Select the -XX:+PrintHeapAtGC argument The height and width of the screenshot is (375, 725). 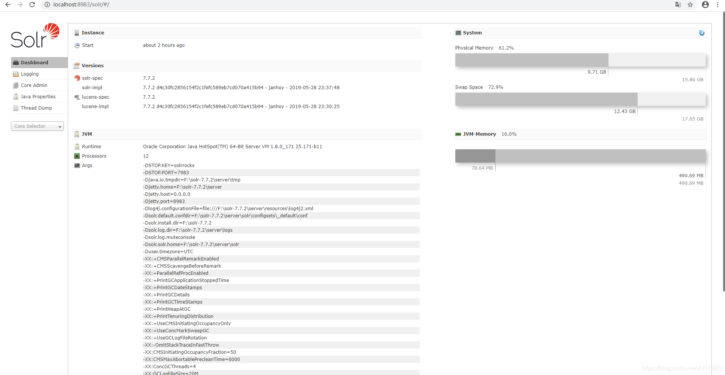click(167, 309)
